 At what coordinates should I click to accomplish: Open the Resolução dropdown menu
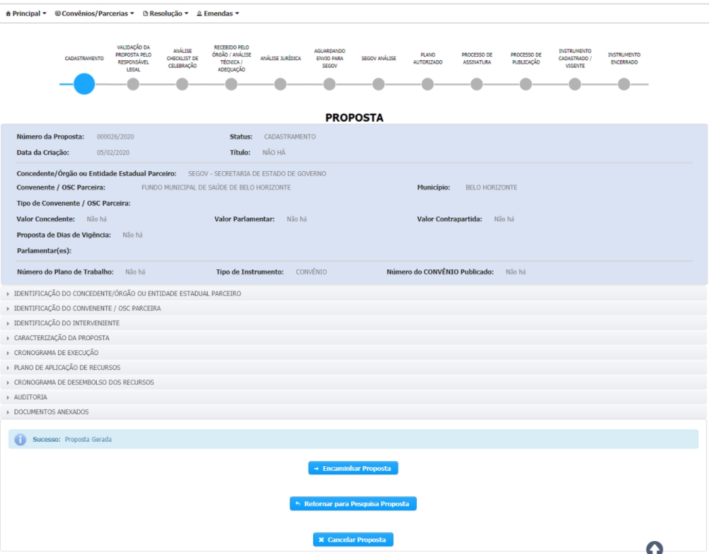point(166,14)
